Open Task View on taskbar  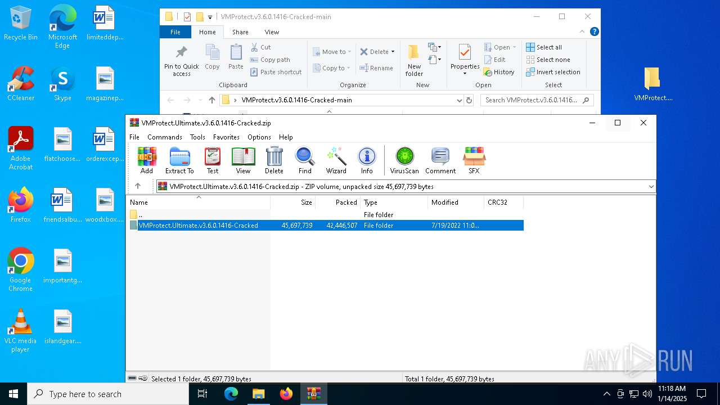[x=202, y=394]
